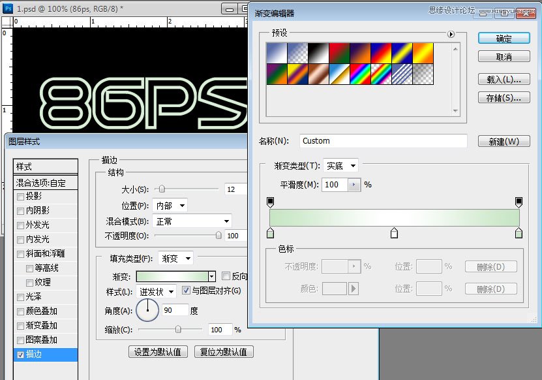Rotate the angle dial to change stroke angle
The width and height of the screenshot is (542, 380).
(x=147, y=310)
